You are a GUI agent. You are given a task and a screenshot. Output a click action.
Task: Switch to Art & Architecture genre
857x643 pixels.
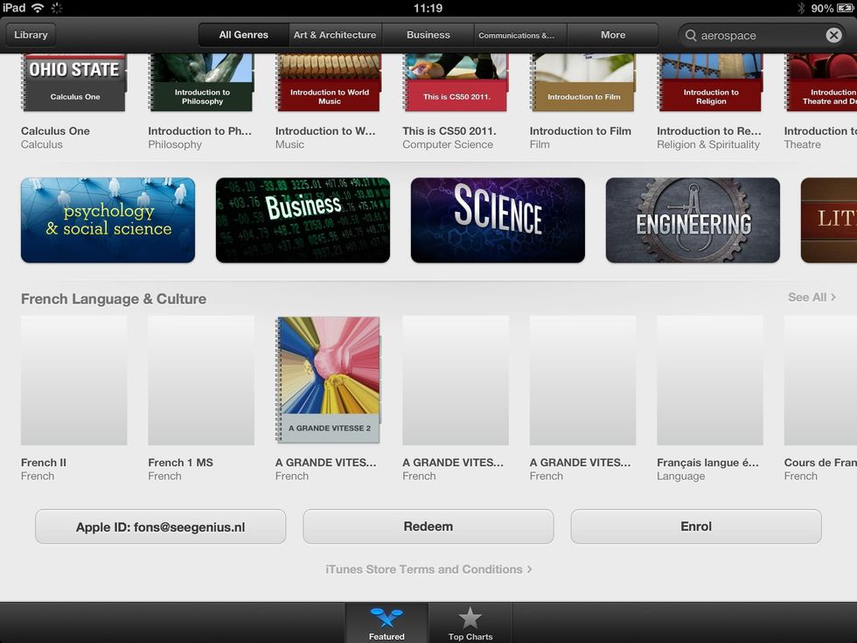[x=335, y=35]
